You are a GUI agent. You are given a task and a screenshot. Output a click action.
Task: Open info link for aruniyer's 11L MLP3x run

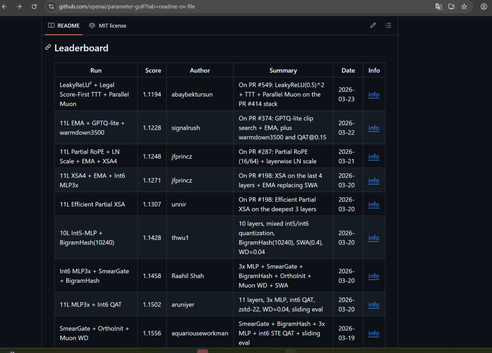(373, 304)
